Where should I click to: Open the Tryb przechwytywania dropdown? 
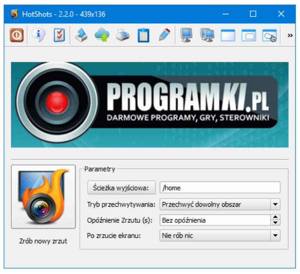click(x=220, y=204)
